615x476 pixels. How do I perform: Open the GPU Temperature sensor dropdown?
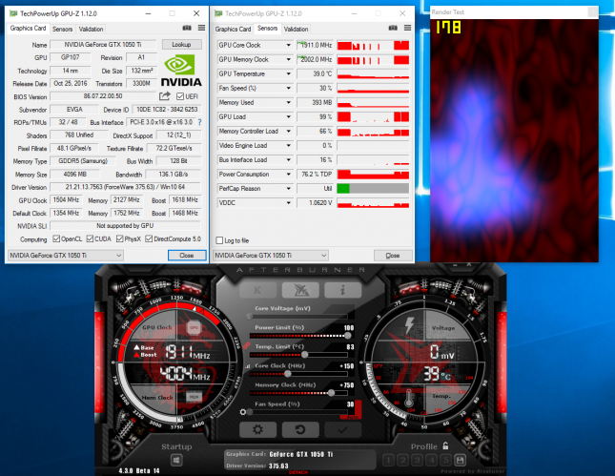pos(289,73)
